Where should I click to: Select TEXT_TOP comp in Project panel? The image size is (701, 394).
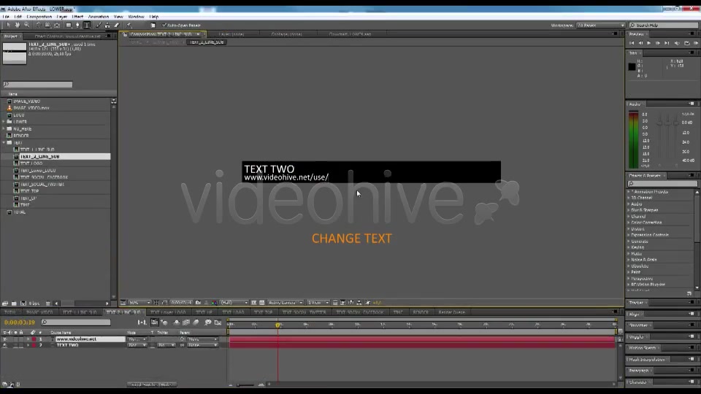pos(29,191)
